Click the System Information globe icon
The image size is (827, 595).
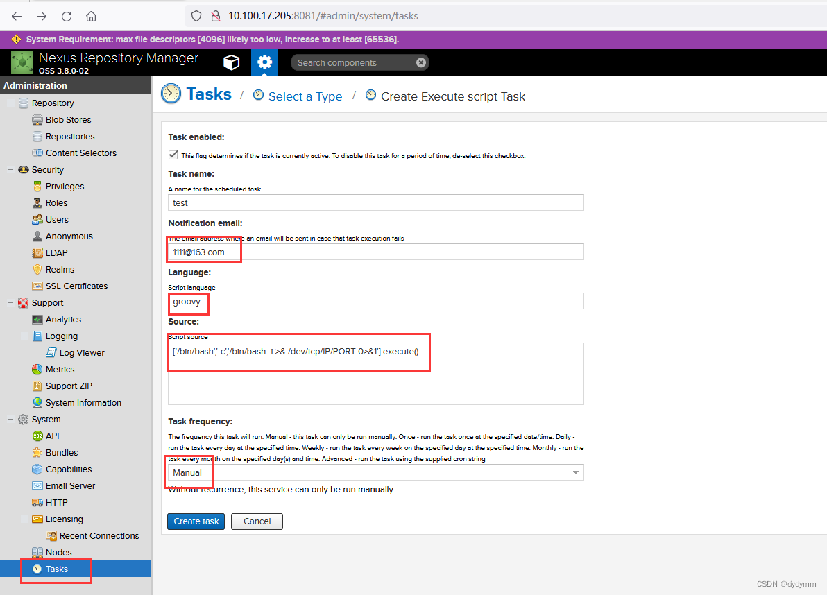point(37,403)
